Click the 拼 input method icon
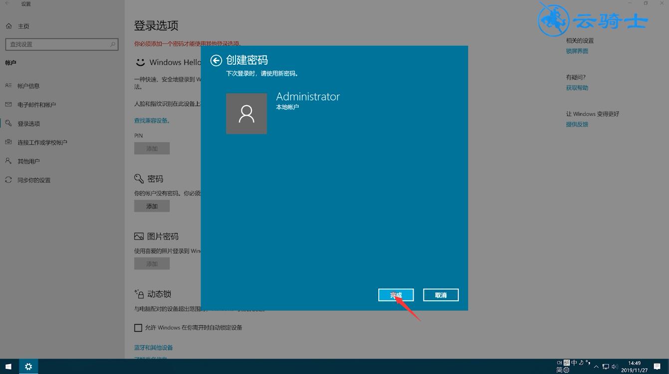 pyautogui.click(x=567, y=363)
